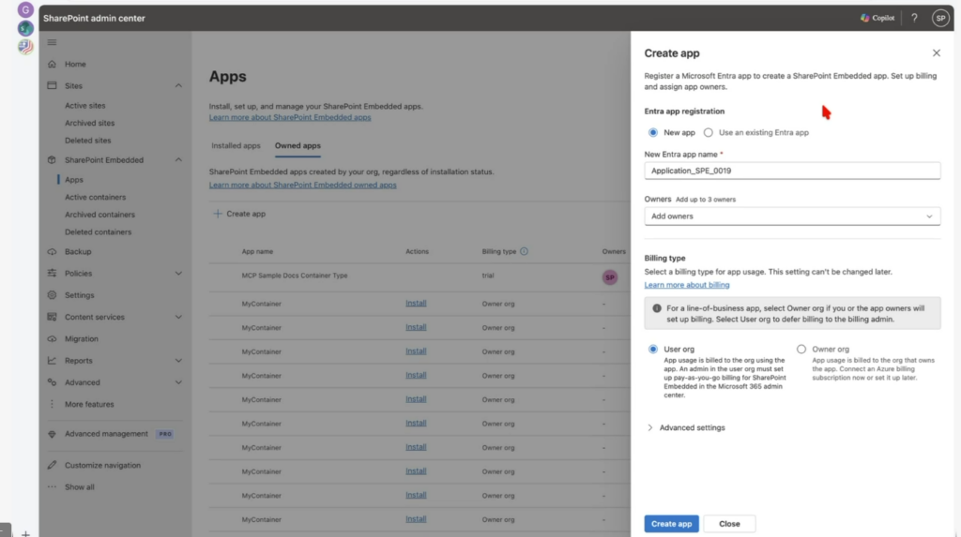
Task: Collapse the Sites section chevron
Action: pyautogui.click(x=178, y=85)
